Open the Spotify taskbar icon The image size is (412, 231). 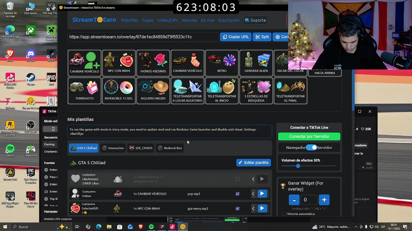point(151,227)
